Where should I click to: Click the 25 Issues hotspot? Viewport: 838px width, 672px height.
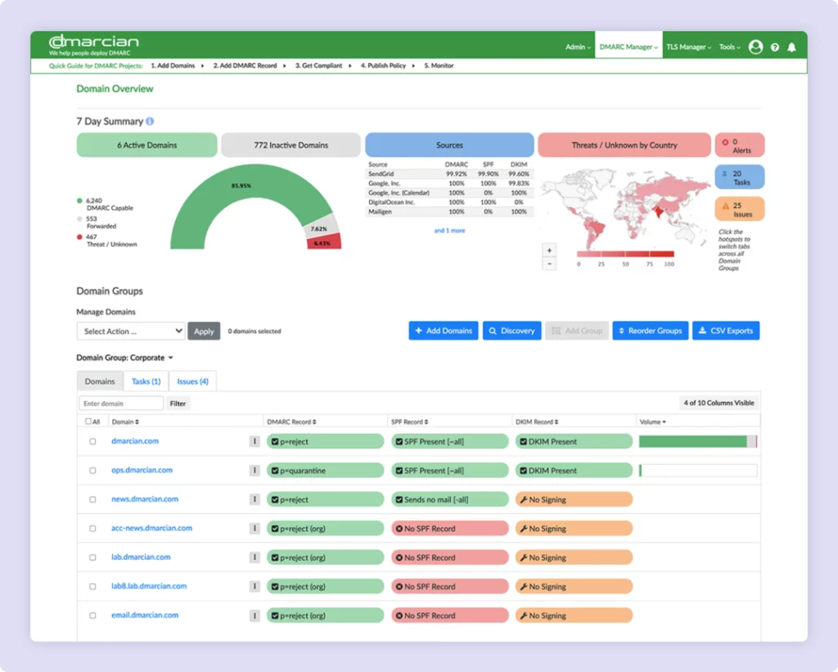[740, 209]
